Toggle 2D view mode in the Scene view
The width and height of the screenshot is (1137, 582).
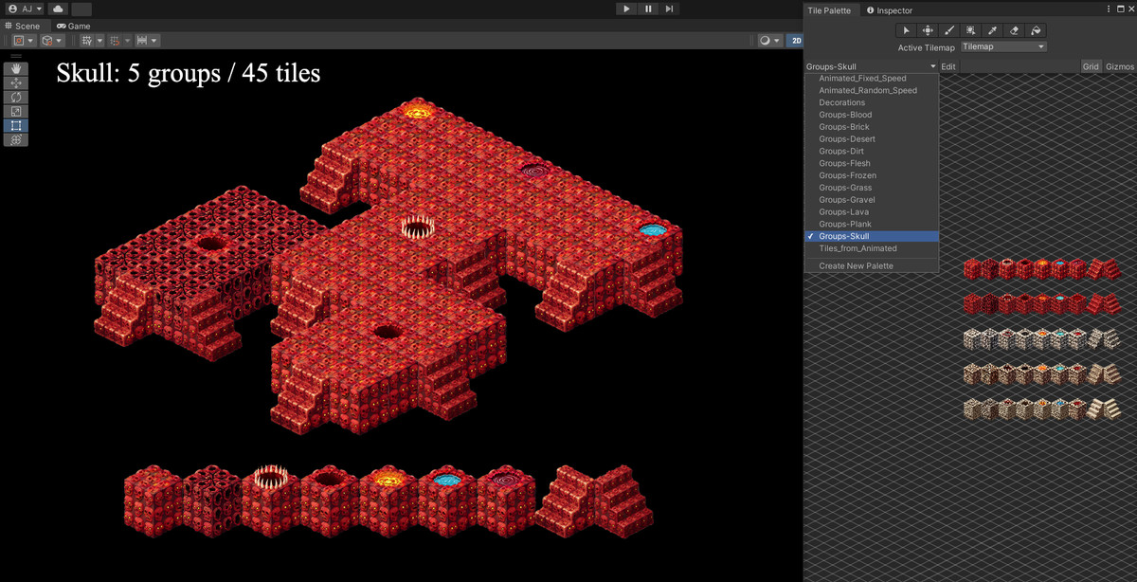[x=796, y=40]
